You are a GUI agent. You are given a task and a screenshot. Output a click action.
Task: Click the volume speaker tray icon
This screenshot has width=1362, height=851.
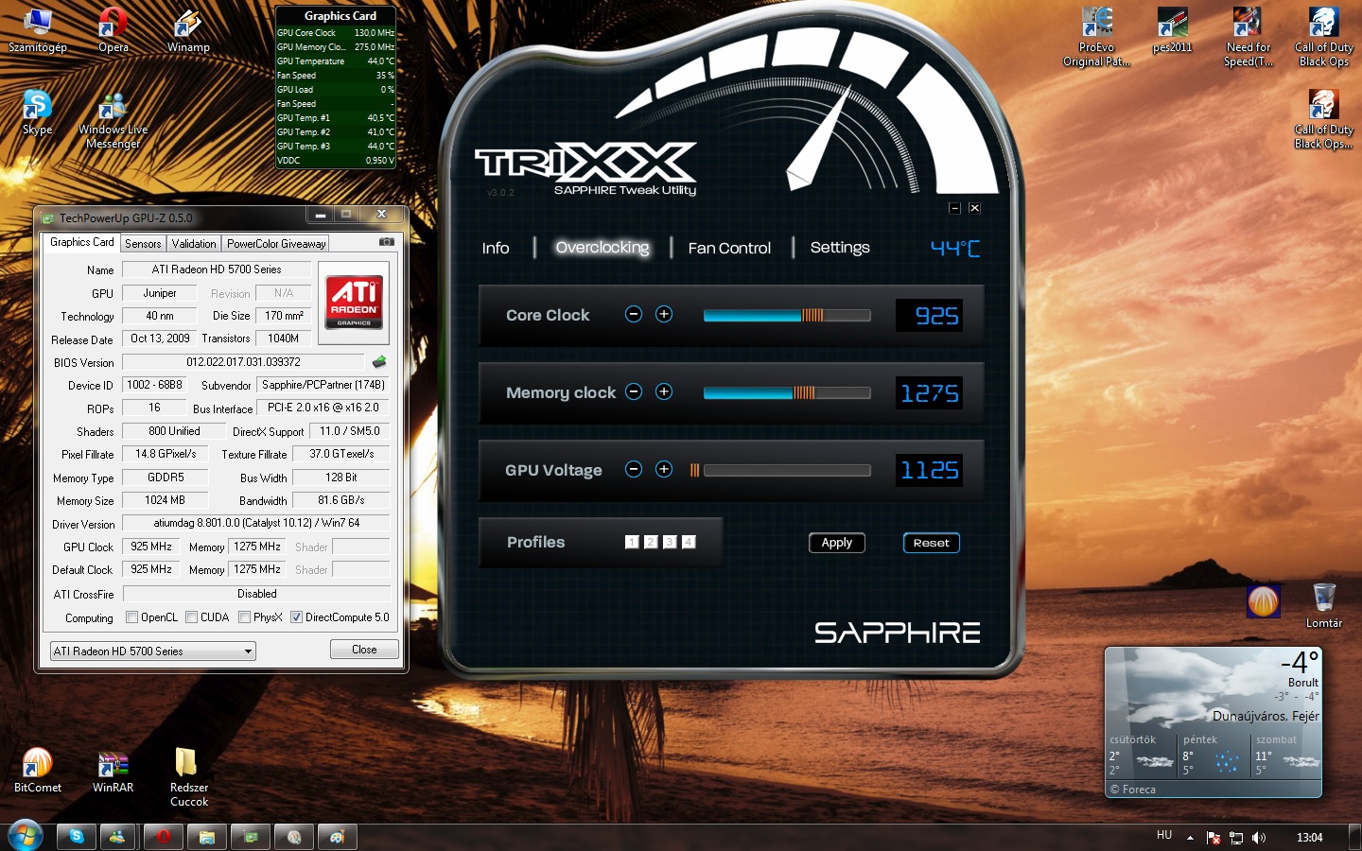tap(1259, 838)
